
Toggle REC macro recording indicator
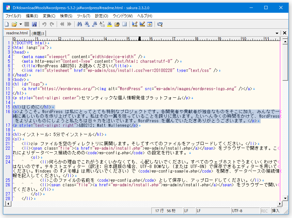(265, 211)
